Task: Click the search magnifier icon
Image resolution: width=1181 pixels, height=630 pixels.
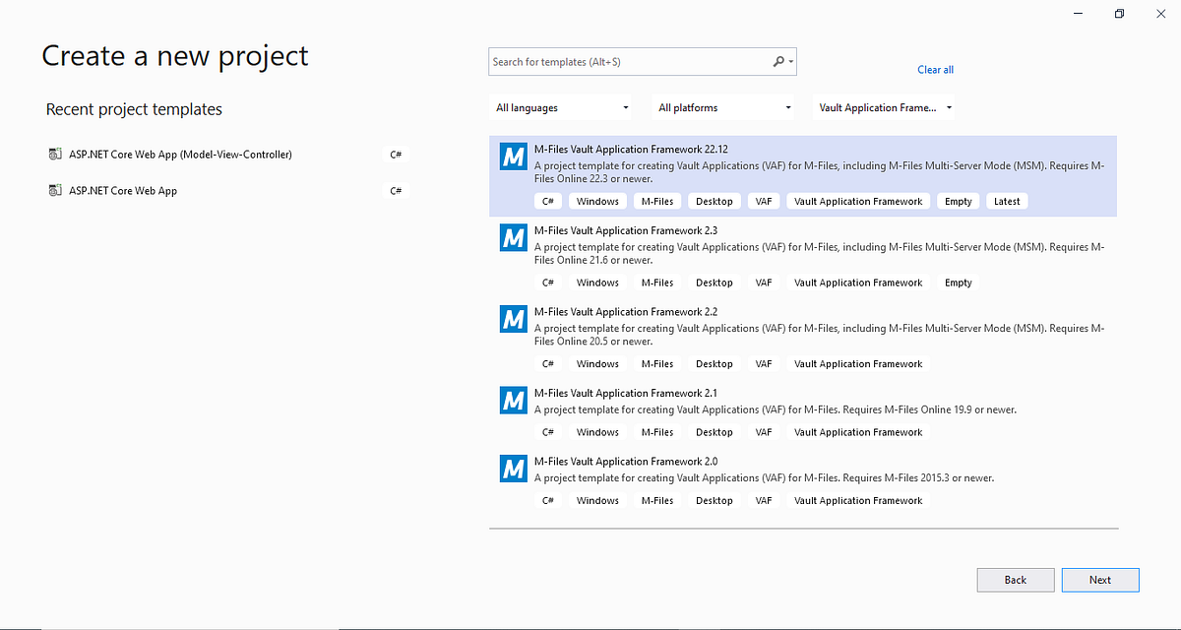Action: tap(777, 61)
